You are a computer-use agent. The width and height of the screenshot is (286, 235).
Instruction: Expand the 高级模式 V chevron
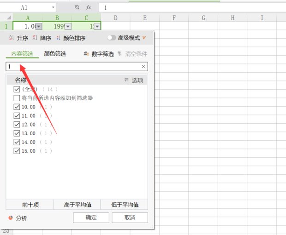pyautogui.click(x=144, y=38)
